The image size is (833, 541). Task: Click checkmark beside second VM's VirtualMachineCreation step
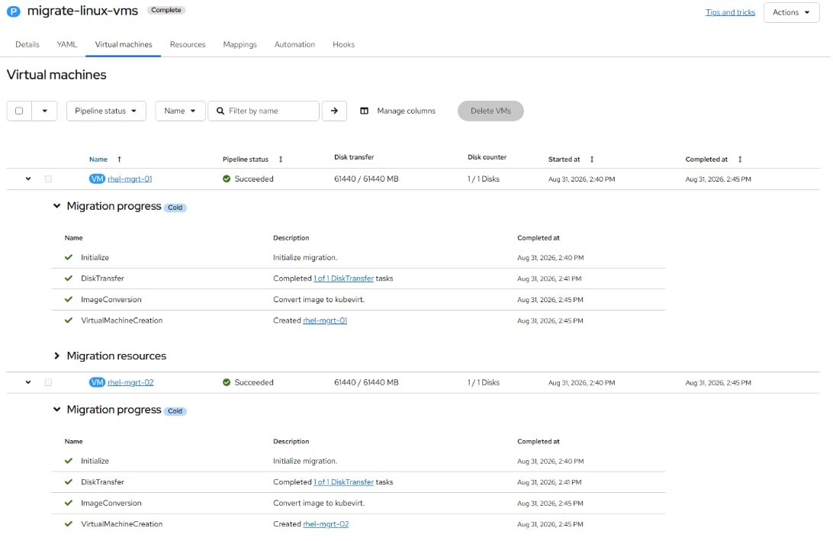click(x=69, y=524)
